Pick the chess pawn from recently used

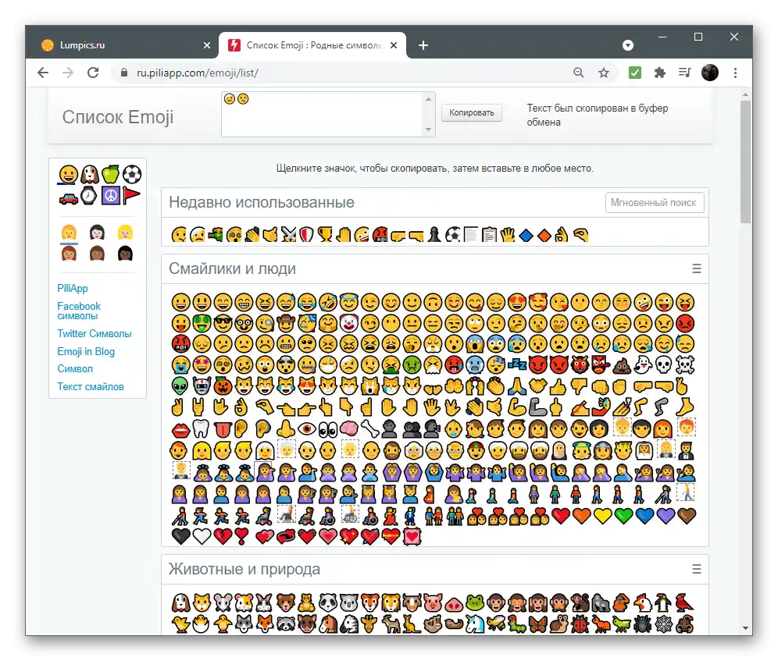pyautogui.click(x=434, y=234)
